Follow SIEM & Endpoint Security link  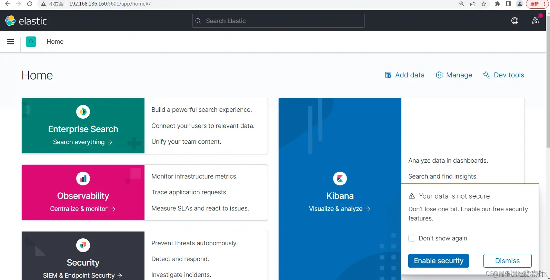pos(83,276)
